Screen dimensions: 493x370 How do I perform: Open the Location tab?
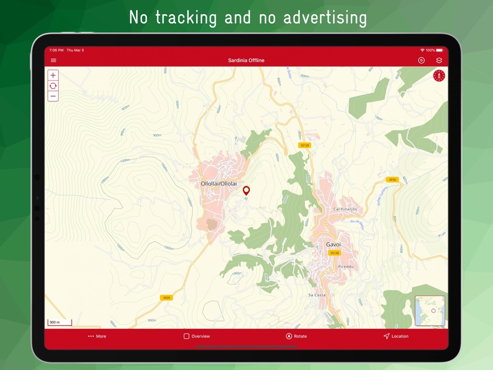coord(396,336)
